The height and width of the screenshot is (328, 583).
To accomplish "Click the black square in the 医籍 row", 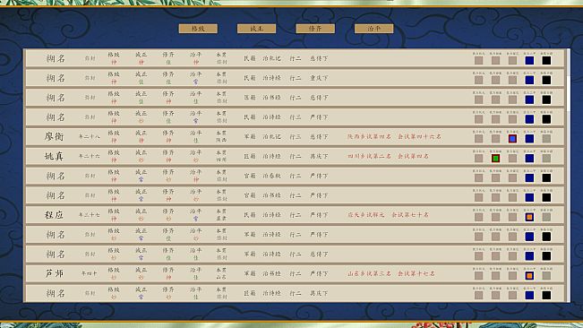I will click(x=546, y=99).
